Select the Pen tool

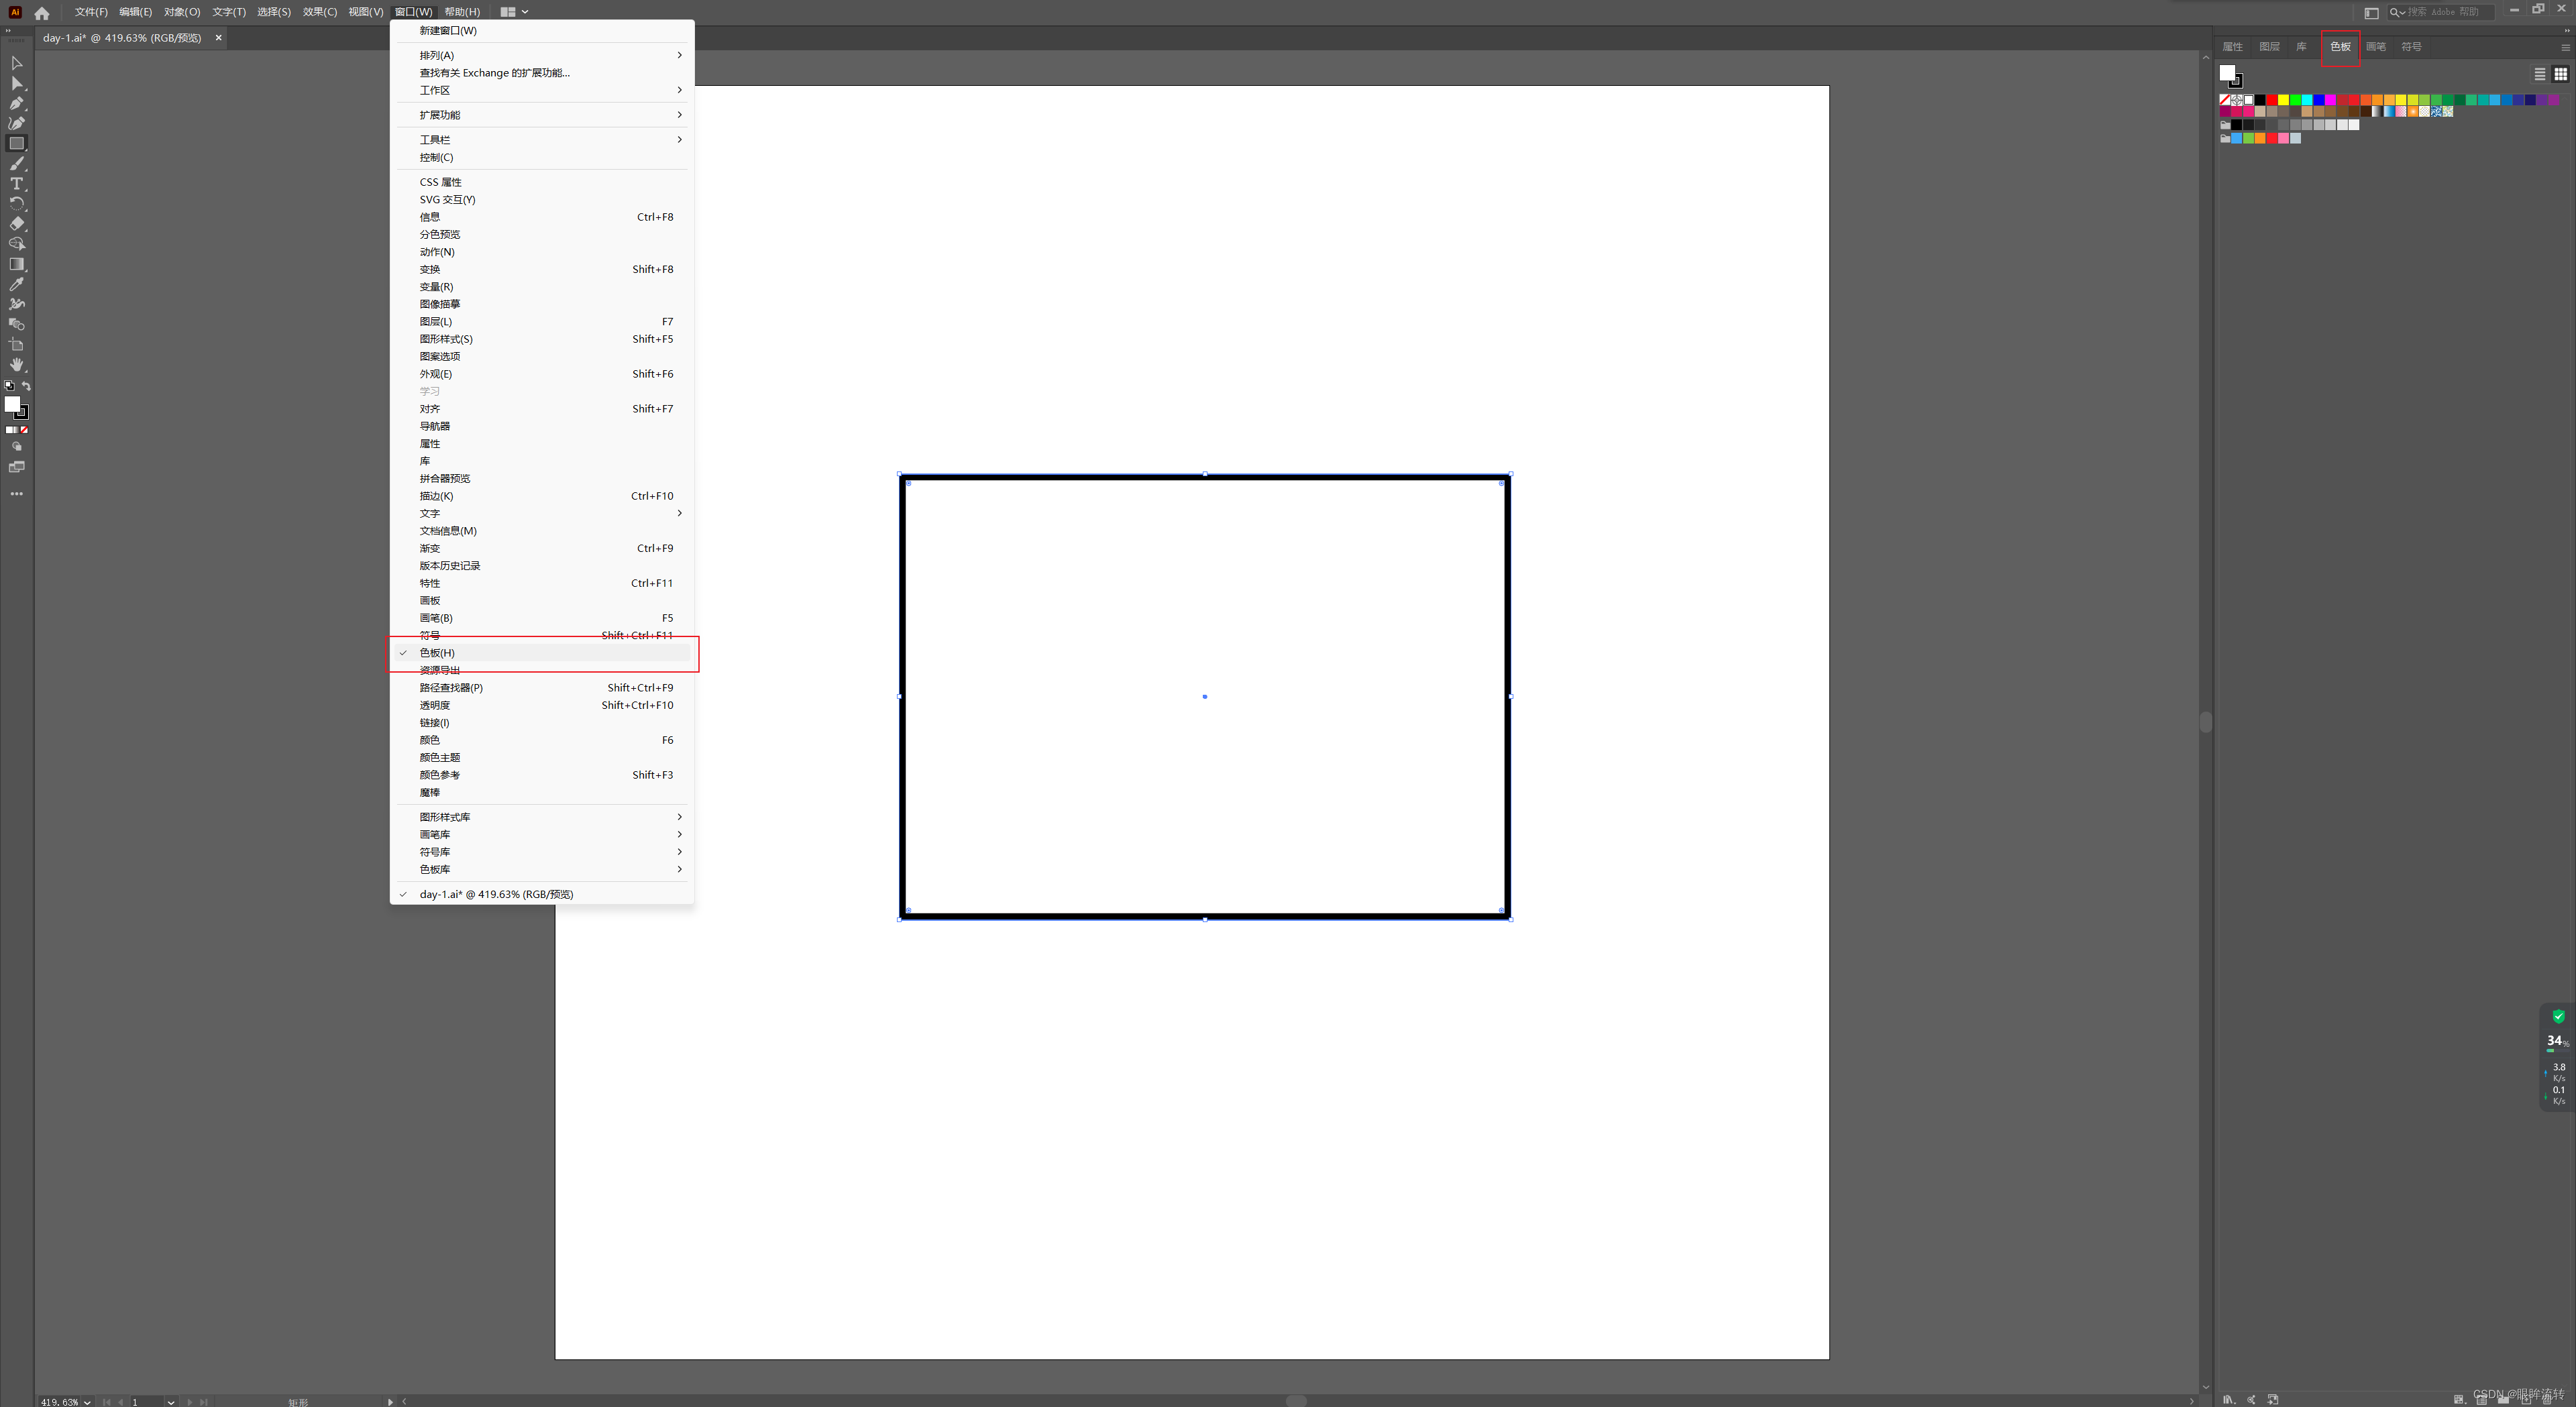(16, 103)
